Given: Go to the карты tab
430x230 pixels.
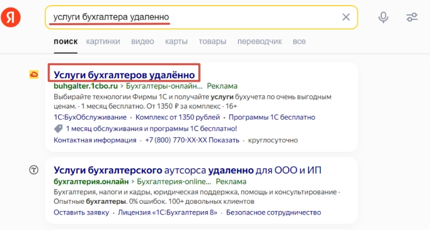Looking at the screenshot, I should [173, 41].
